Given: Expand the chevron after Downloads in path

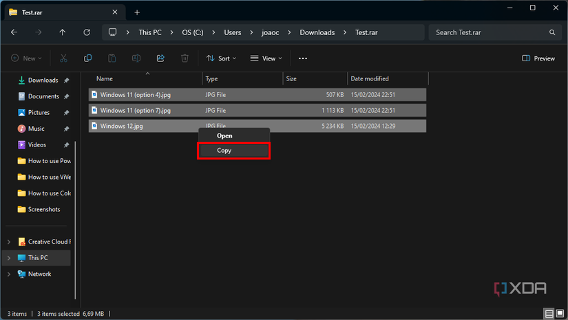Looking at the screenshot, I should pos(345,32).
